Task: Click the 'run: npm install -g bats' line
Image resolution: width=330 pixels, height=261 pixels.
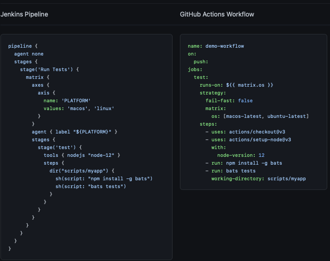Action: 244,163
